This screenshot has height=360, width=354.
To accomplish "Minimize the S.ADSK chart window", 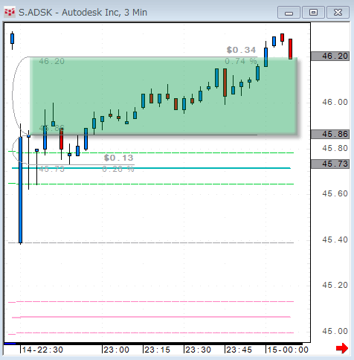I will click(x=289, y=13).
